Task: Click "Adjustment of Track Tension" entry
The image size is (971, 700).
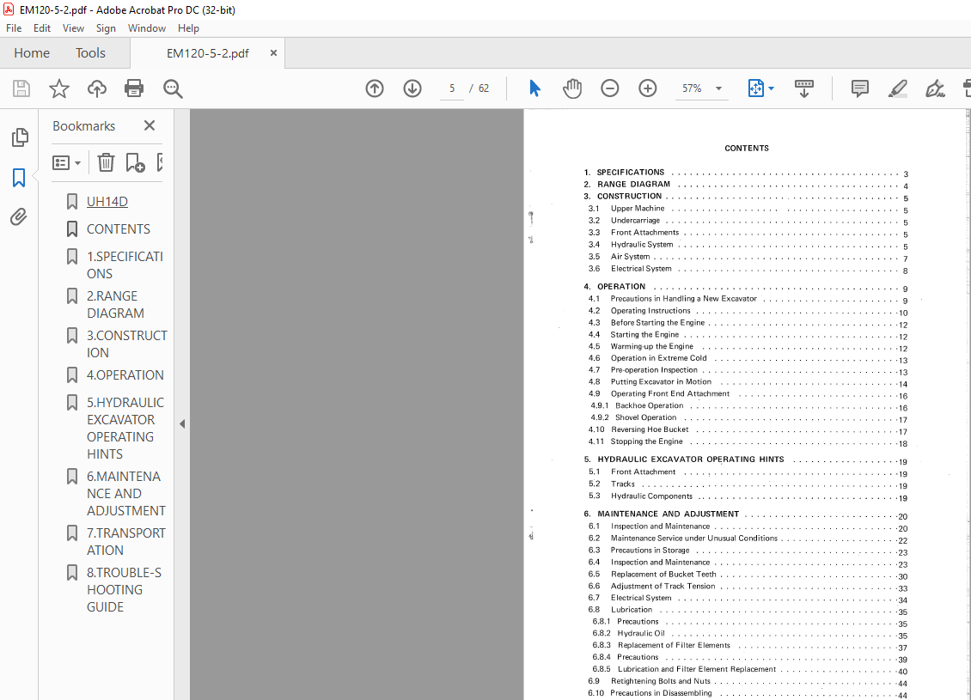Action: coord(663,586)
